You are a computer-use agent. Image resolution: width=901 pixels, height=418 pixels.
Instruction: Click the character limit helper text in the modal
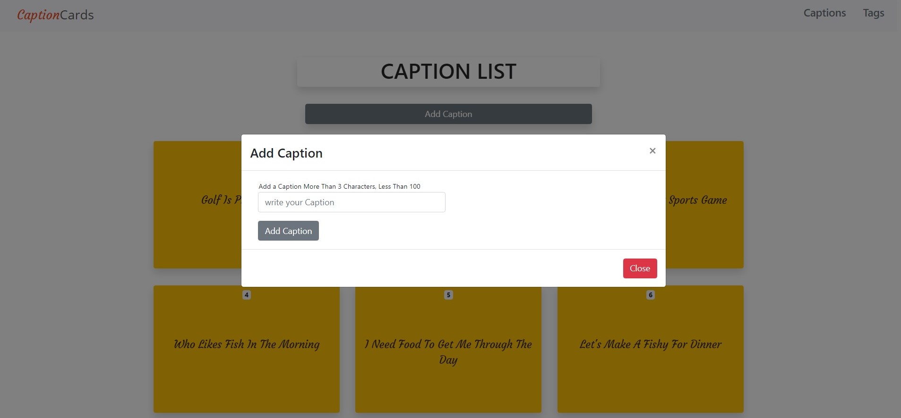pos(339,186)
